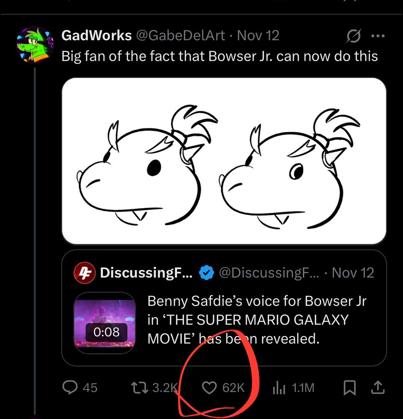
Task: Open the view analytics bar-chart icon
Action: point(278,388)
